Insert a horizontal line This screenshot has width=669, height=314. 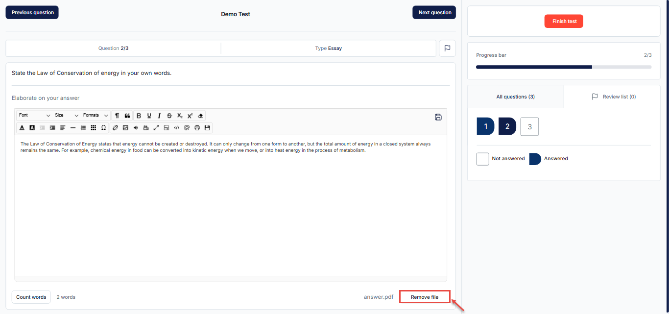73,128
